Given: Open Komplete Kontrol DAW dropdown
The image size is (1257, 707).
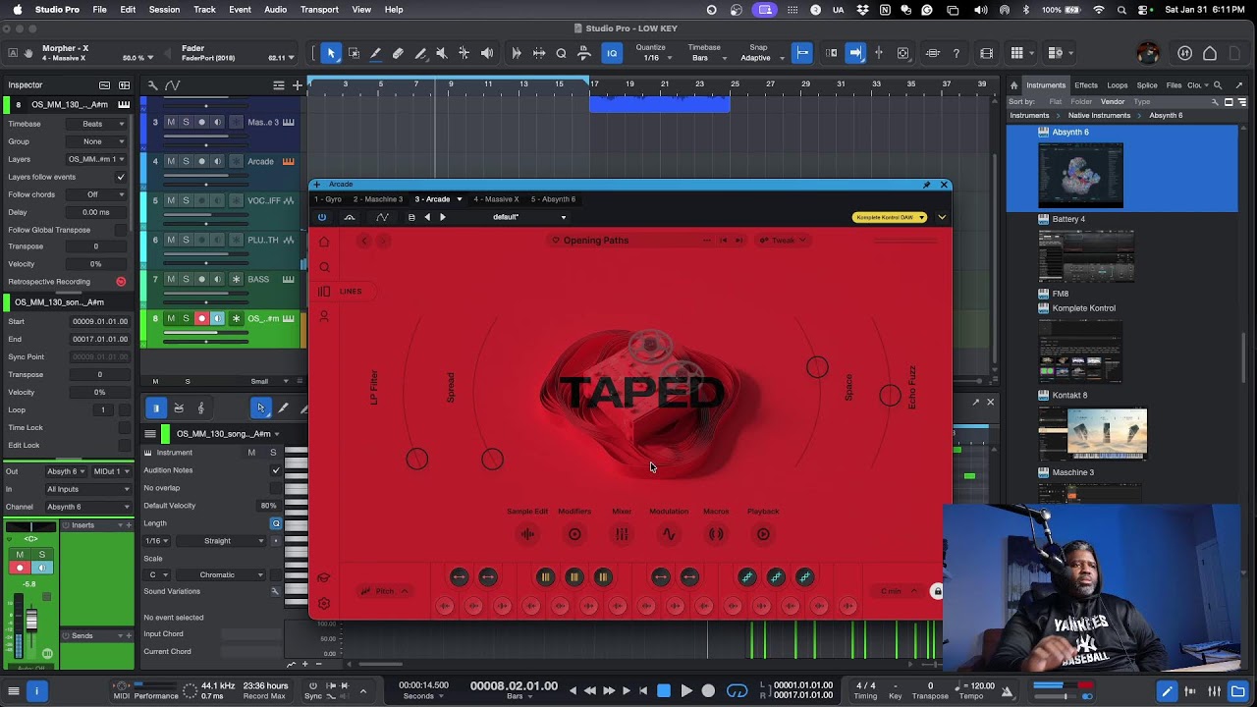Looking at the screenshot, I should 891,217.
